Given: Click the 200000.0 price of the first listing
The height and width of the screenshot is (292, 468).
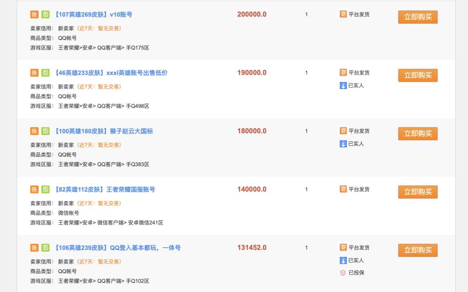Looking at the screenshot, I should (x=252, y=14).
